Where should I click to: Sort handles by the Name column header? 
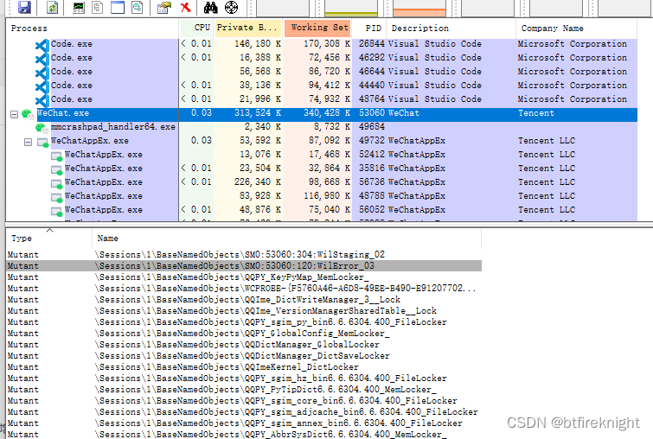tap(286, 239)
